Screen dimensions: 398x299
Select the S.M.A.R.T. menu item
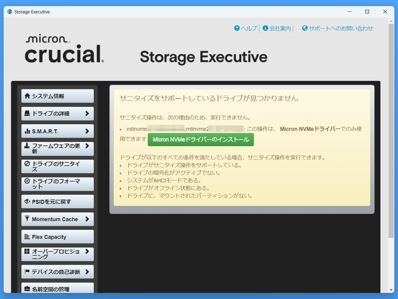point(58,131)
